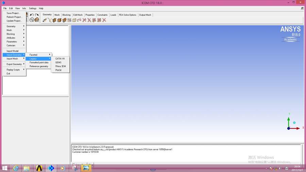Expand the Blocking submenu in File menu
The image size is (306, 172).
14,34
